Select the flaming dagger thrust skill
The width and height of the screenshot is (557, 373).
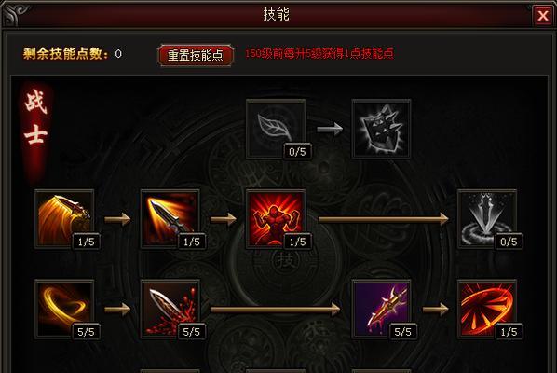pos(170,219)
